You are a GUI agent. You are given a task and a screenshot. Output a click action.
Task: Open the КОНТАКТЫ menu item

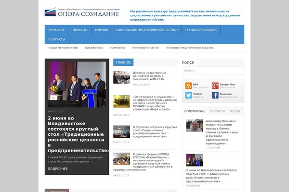(56, 39)
